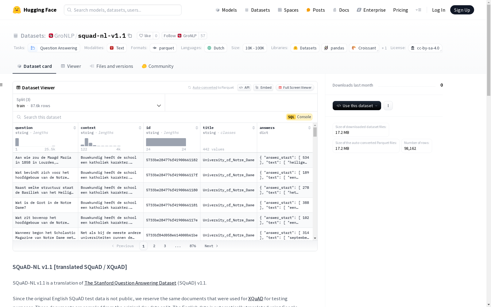Open the API button in Dataset Viewer
The height and width of the screenshot is (307, 491).
[x=244, y=87]
